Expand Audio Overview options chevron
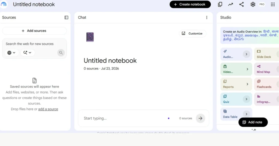 (246, 54)
